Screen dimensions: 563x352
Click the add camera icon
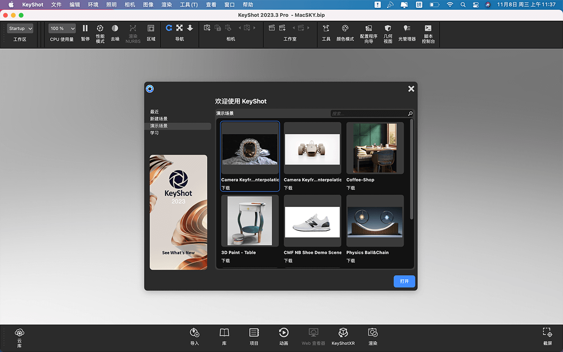coord(207,28)
